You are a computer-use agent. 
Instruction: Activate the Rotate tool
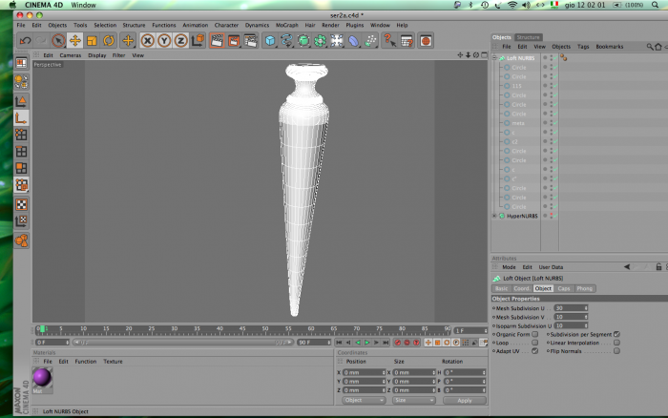click(x=109, y=41)
